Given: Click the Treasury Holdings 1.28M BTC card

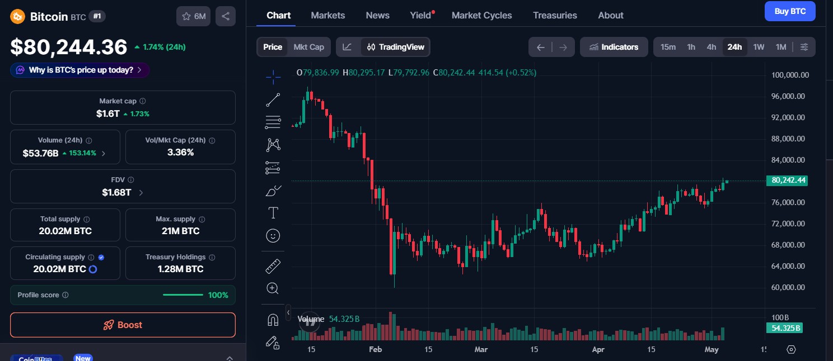Looking at the screenshot, I should click(x=180, y=263).
